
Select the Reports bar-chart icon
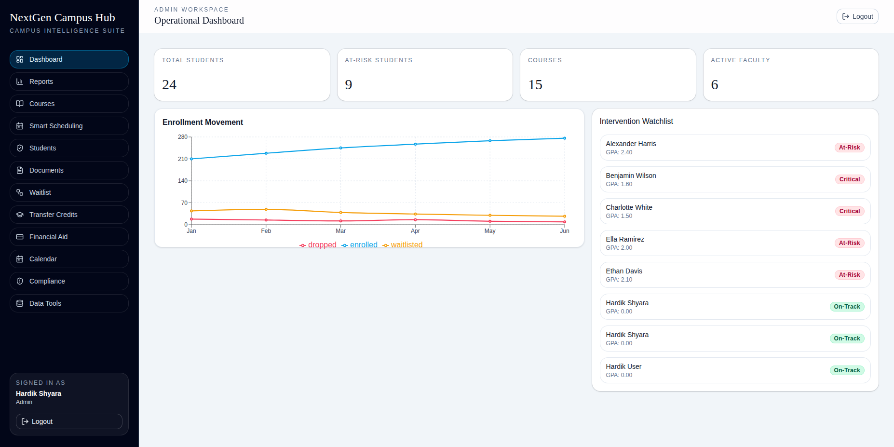pos(20,81)
